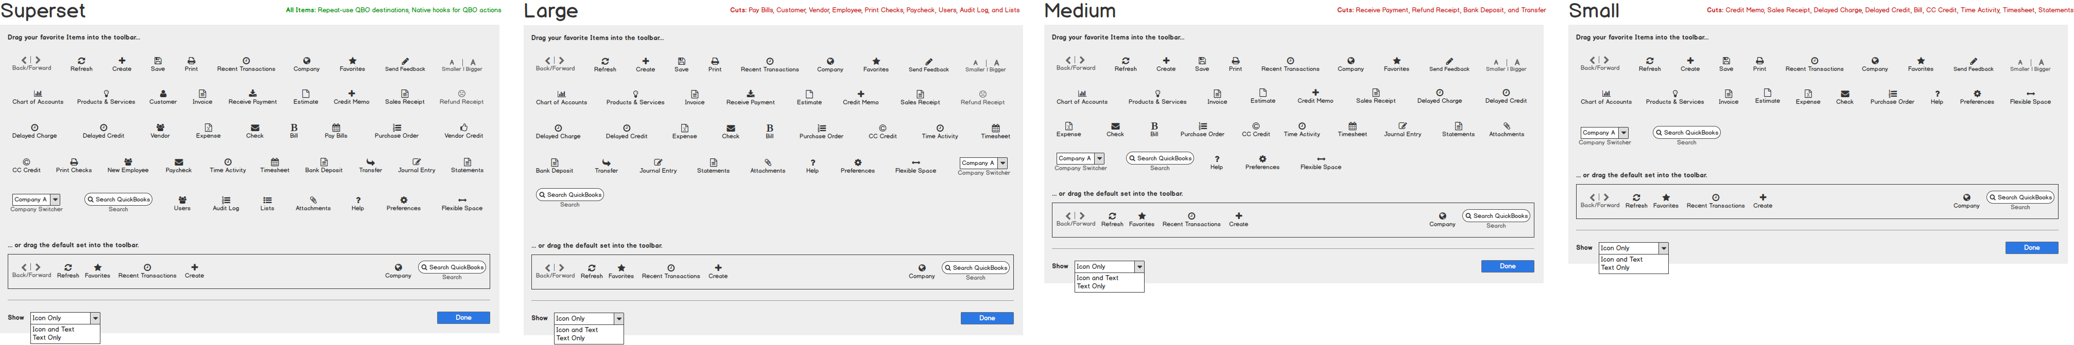The image size is (2074, 345).
Task: Click the Print Checks icon in the Superset panel
Action: [x=74, y=162]
